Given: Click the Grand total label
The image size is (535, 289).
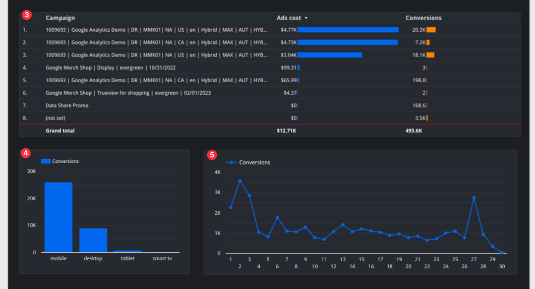Looking at the screenshot, I should point(60,131).
